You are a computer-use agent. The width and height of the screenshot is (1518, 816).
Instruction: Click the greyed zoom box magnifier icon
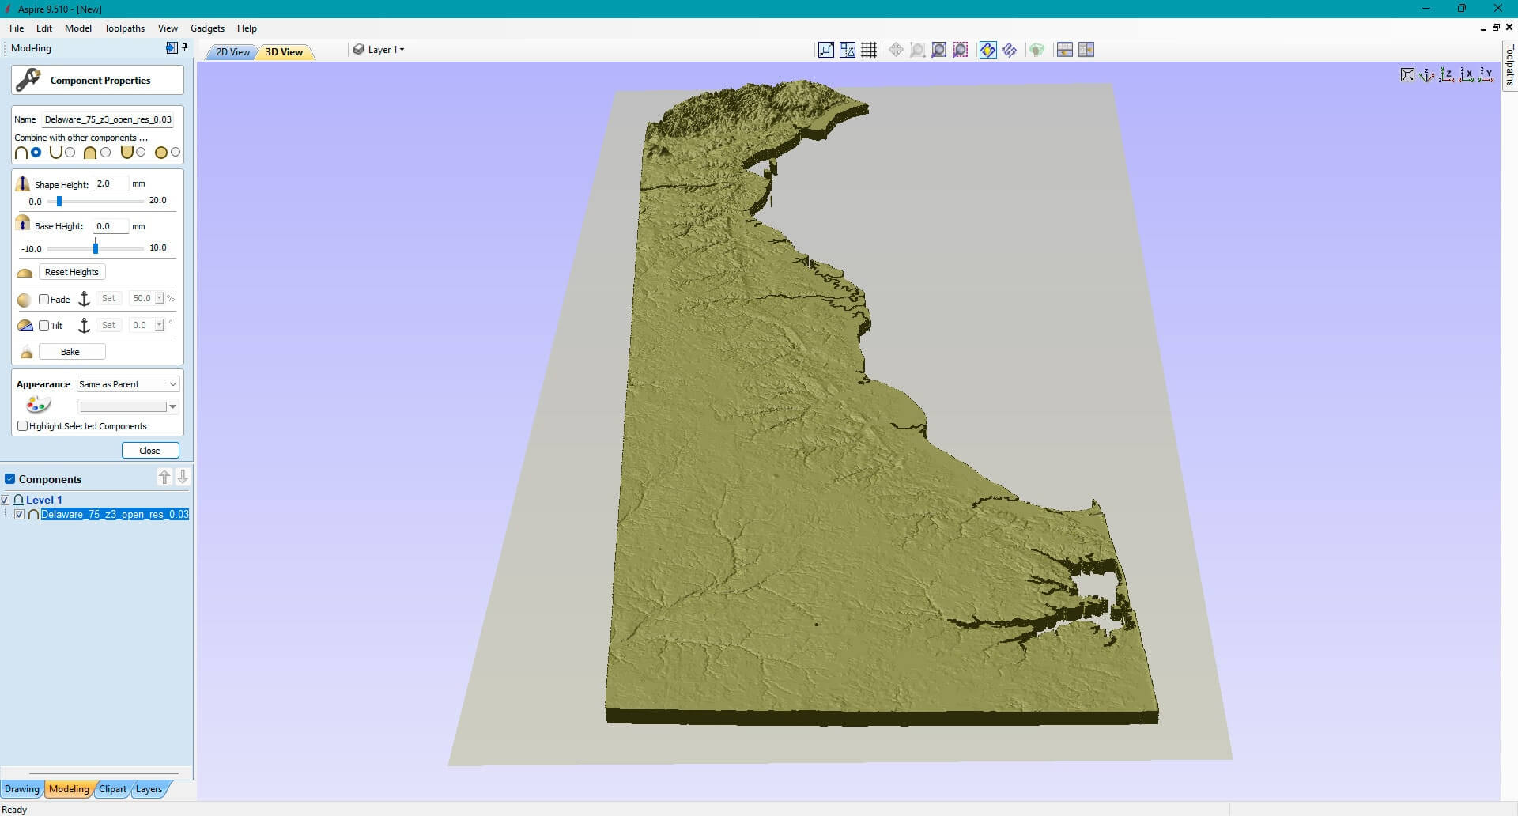pos(917,50)
